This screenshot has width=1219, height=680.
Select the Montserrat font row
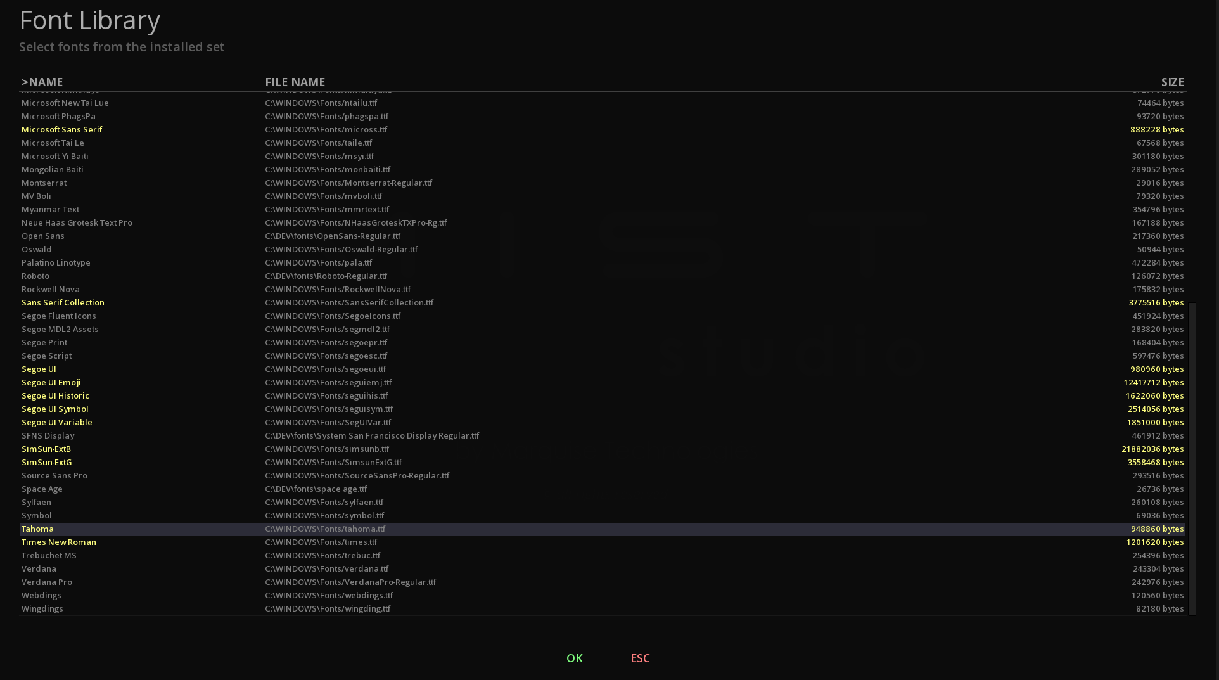pos(603,183)
